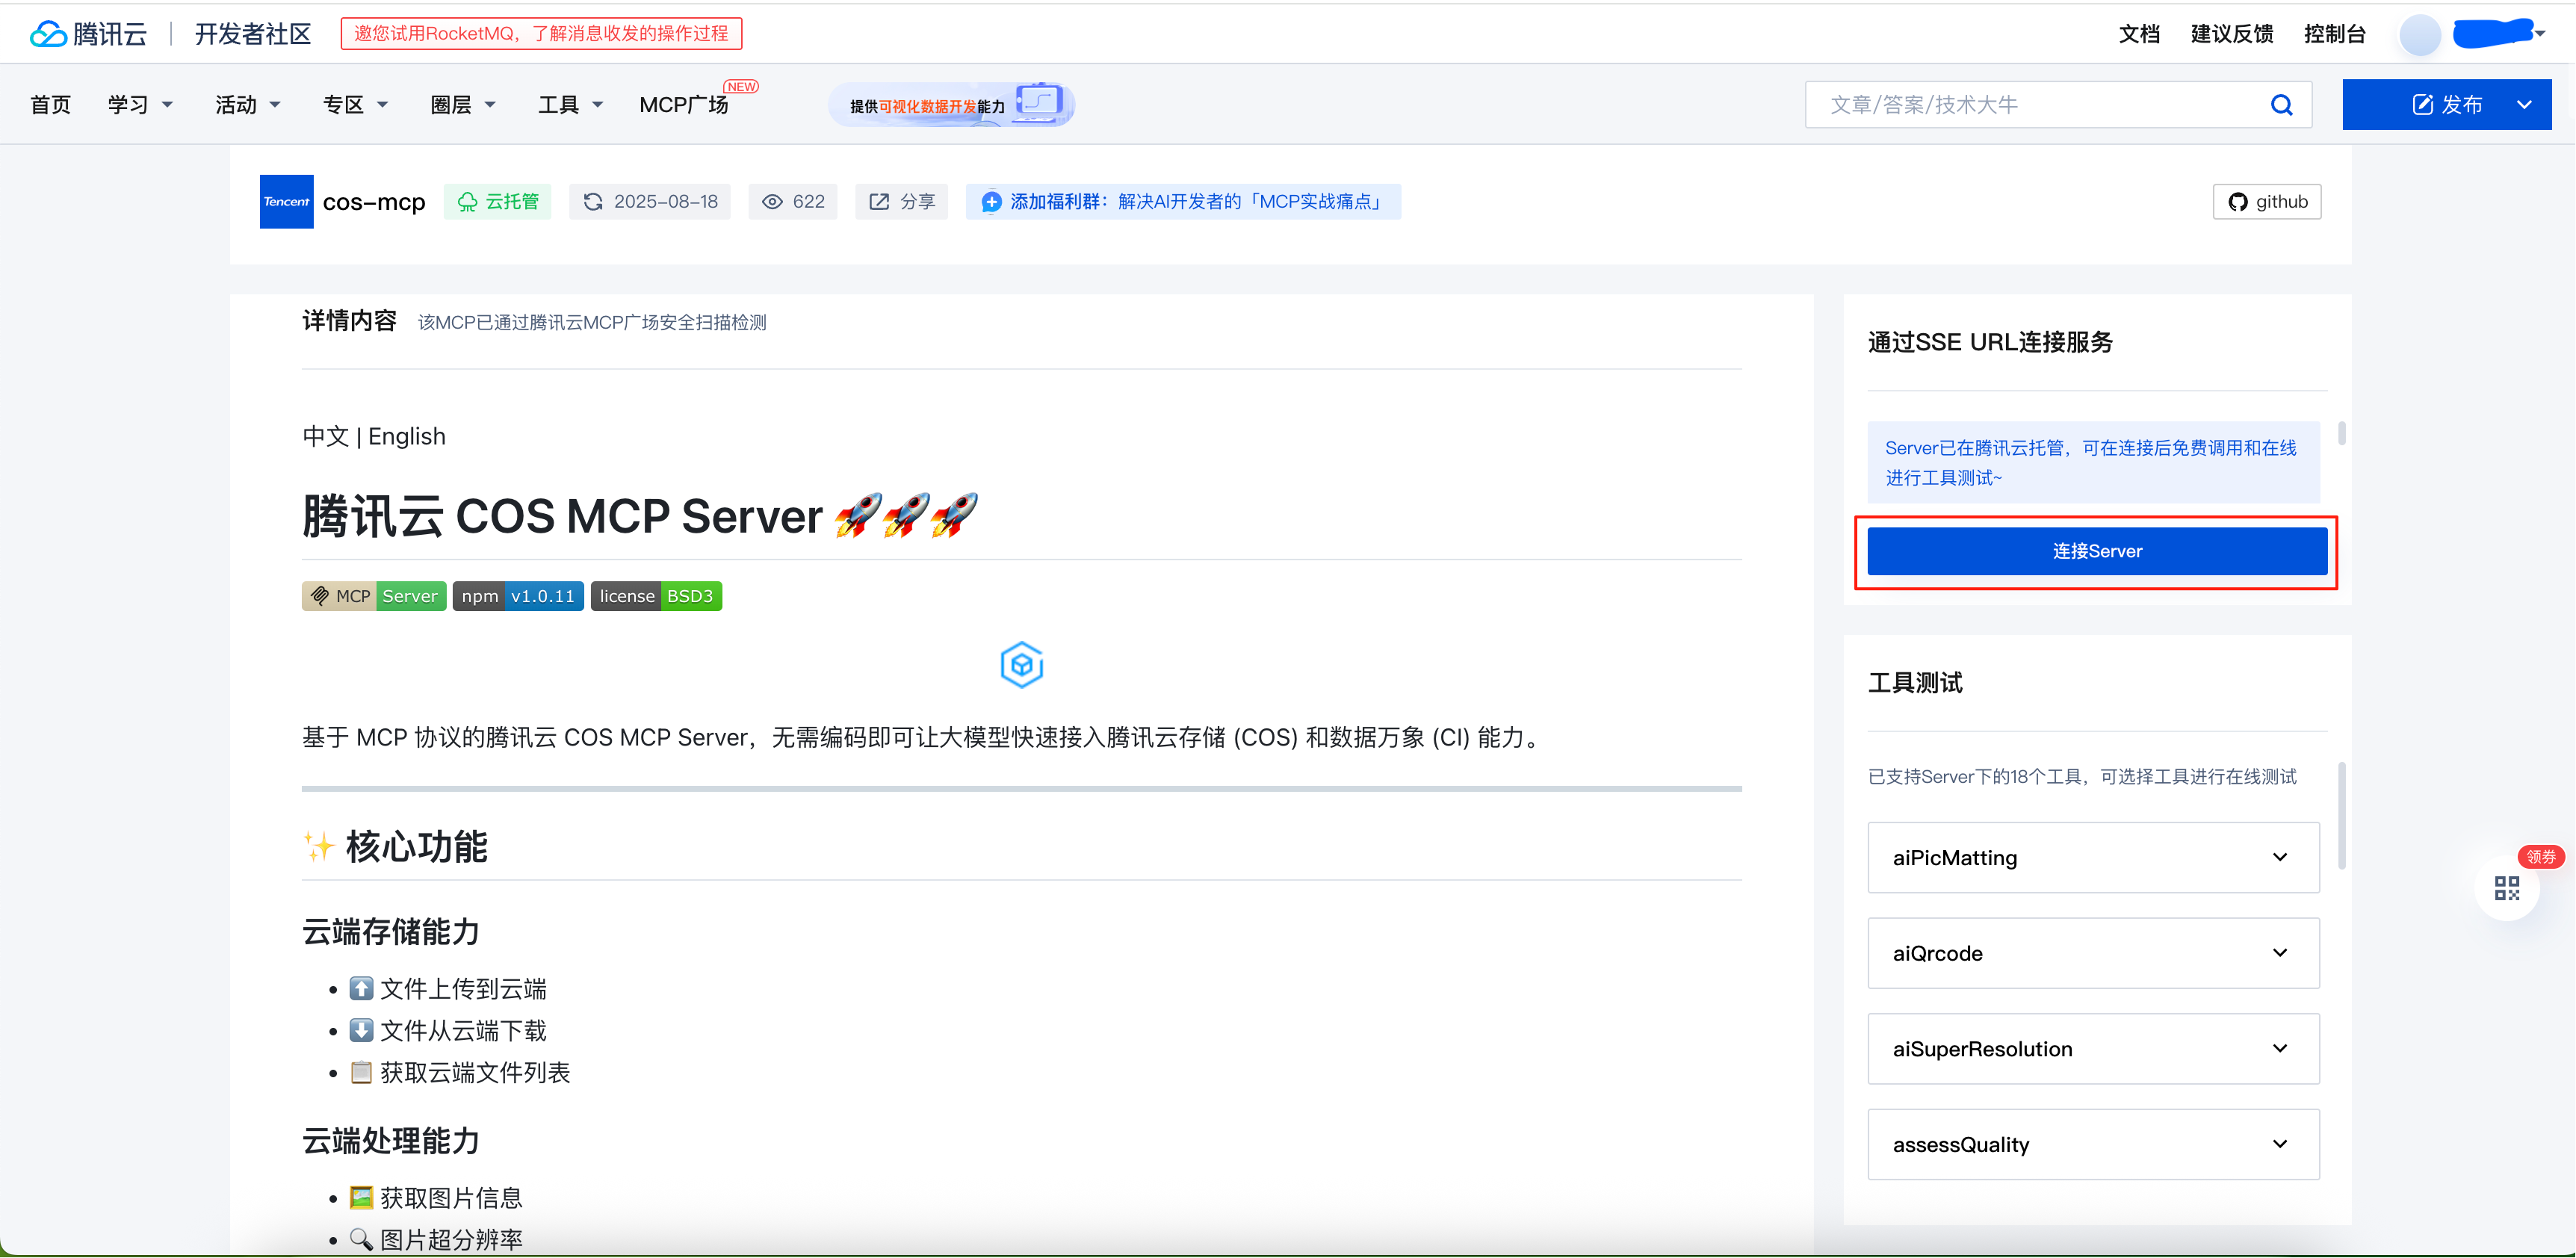2576x1258 pixels.
Task: Click the Tencent cos-mcp logo thumbnail
Action: pos(286,202)
